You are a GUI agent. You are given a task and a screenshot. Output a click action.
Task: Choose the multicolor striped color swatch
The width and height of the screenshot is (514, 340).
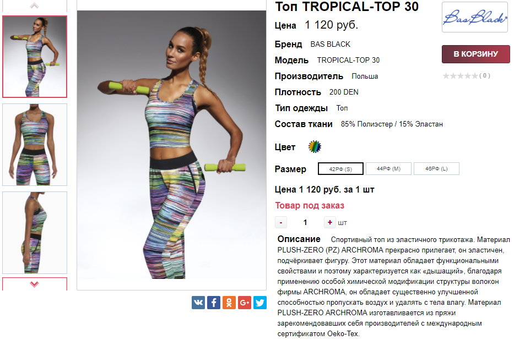(x=315, y=146)
